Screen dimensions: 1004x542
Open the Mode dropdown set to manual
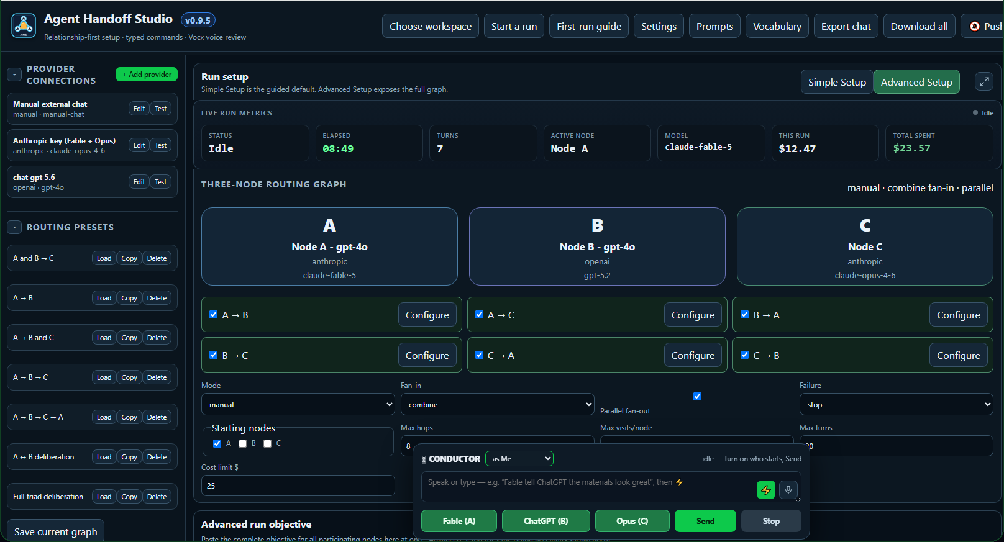tap(298, 404)
